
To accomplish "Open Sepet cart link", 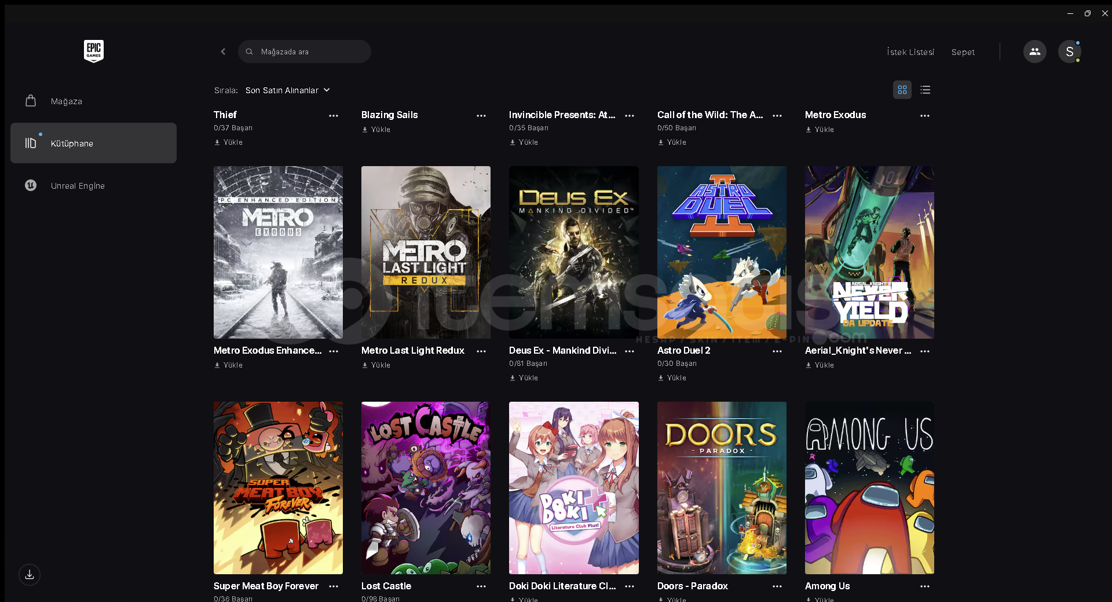I will 963,52.
